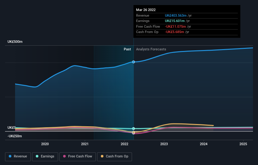Toggle the Earnings legend button
The image size is (258, 165).
(x=45, y=156)
